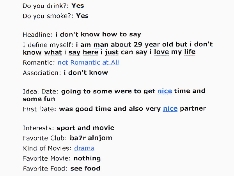Click the "nice" link in First Date

pyautogui.click(x=170, y=108)
